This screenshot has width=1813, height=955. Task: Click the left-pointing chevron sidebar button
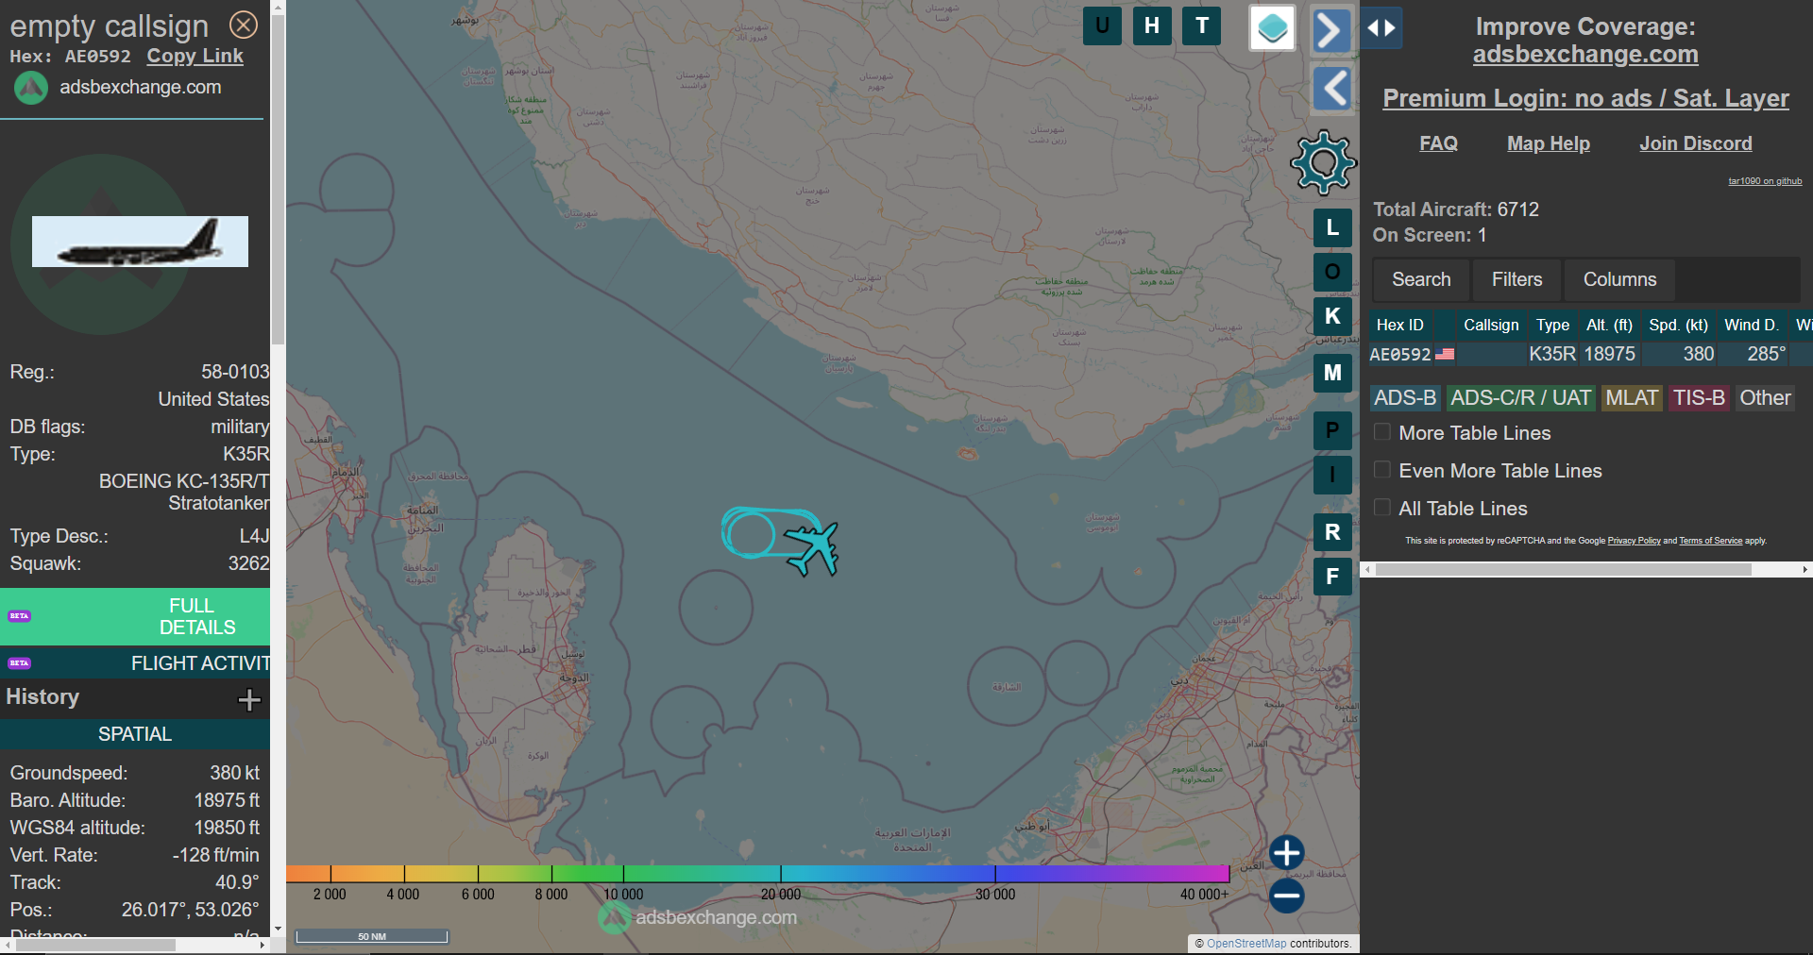(1332, 89)
